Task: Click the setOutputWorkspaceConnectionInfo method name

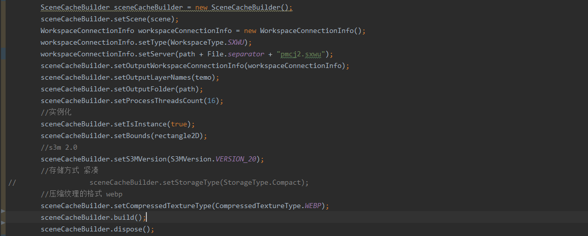Action: 178,65
